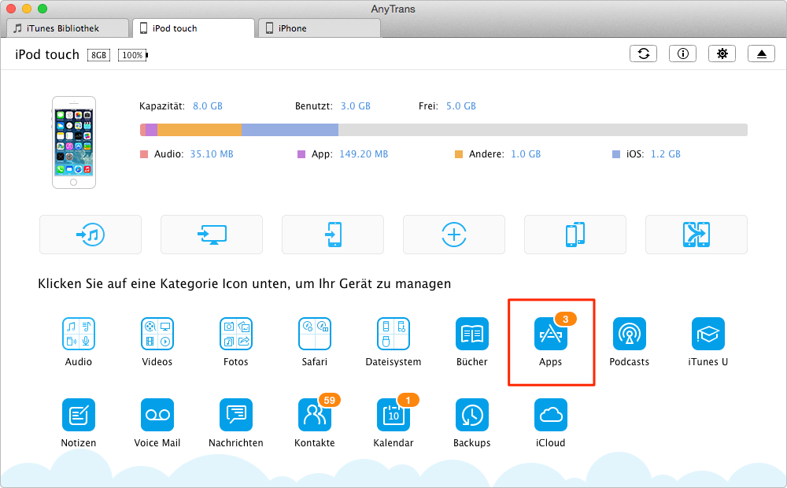Select the iPod touch tab

(x=194, y=28)
